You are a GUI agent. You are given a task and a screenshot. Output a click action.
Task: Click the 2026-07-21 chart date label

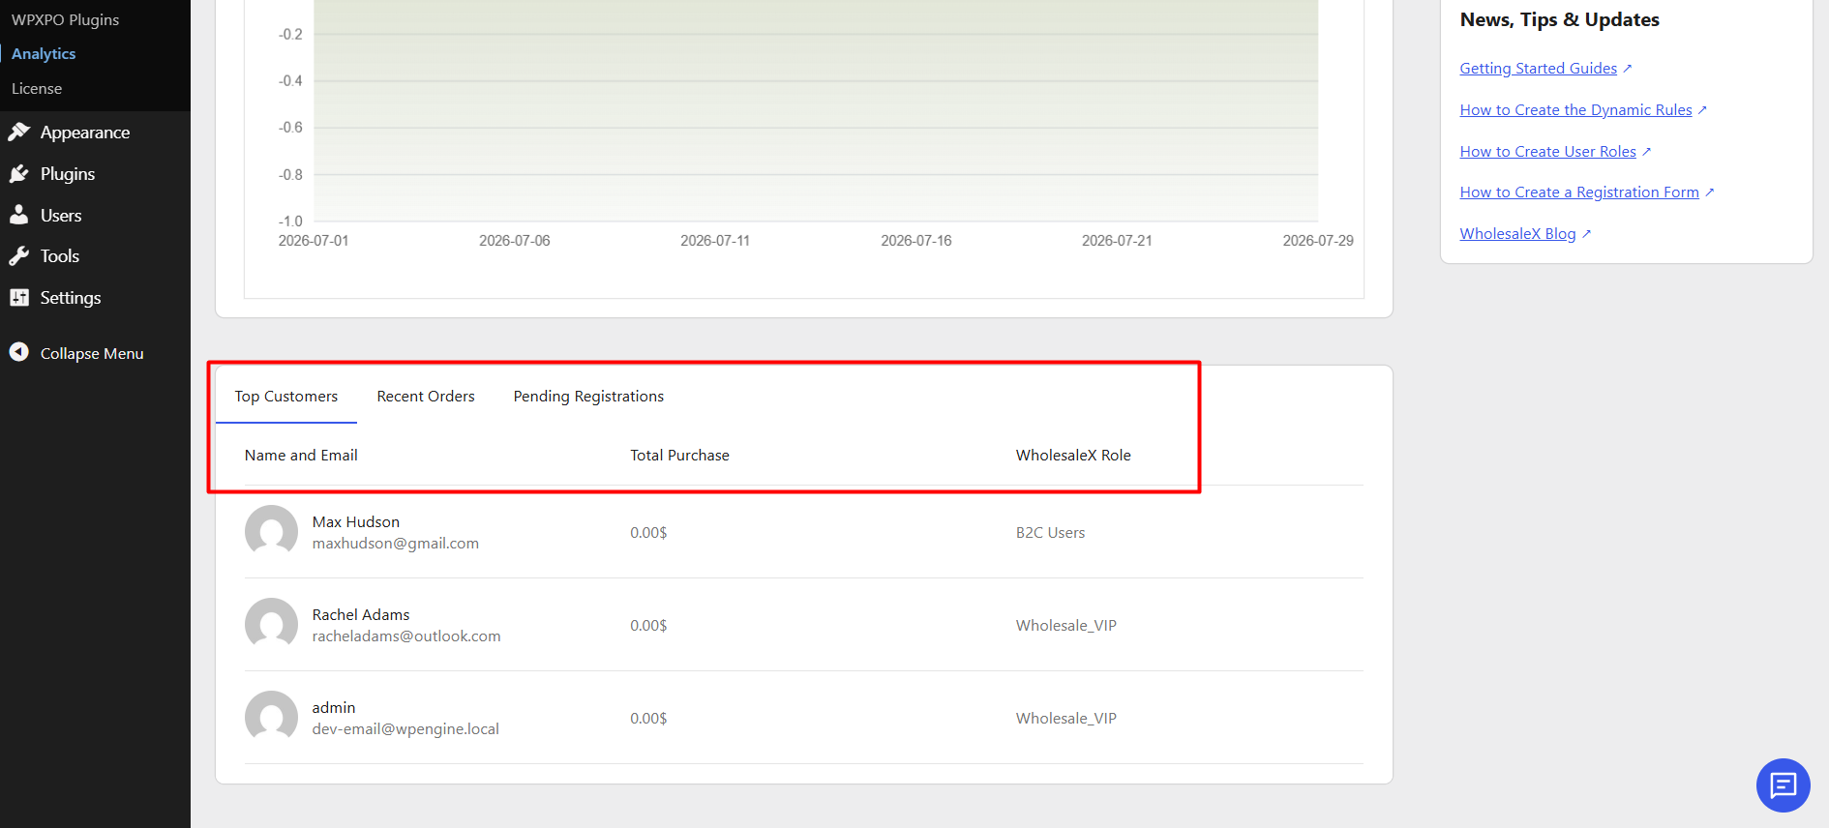point(1117,240)
